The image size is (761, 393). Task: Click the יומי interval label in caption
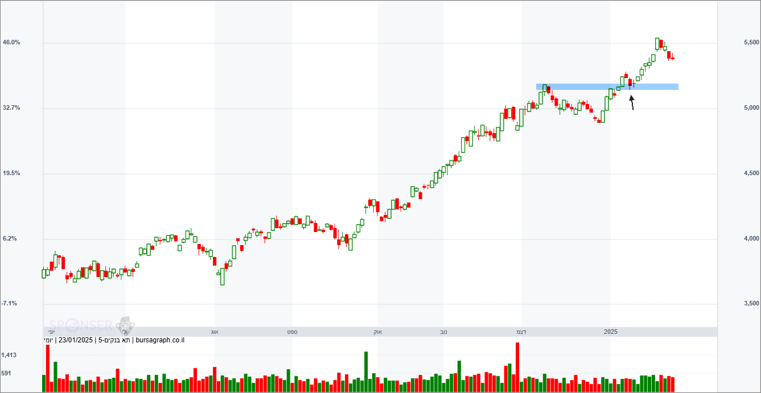pos(48,340)
